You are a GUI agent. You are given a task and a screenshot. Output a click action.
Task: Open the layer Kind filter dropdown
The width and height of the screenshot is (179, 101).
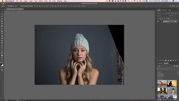coord(161,13)
